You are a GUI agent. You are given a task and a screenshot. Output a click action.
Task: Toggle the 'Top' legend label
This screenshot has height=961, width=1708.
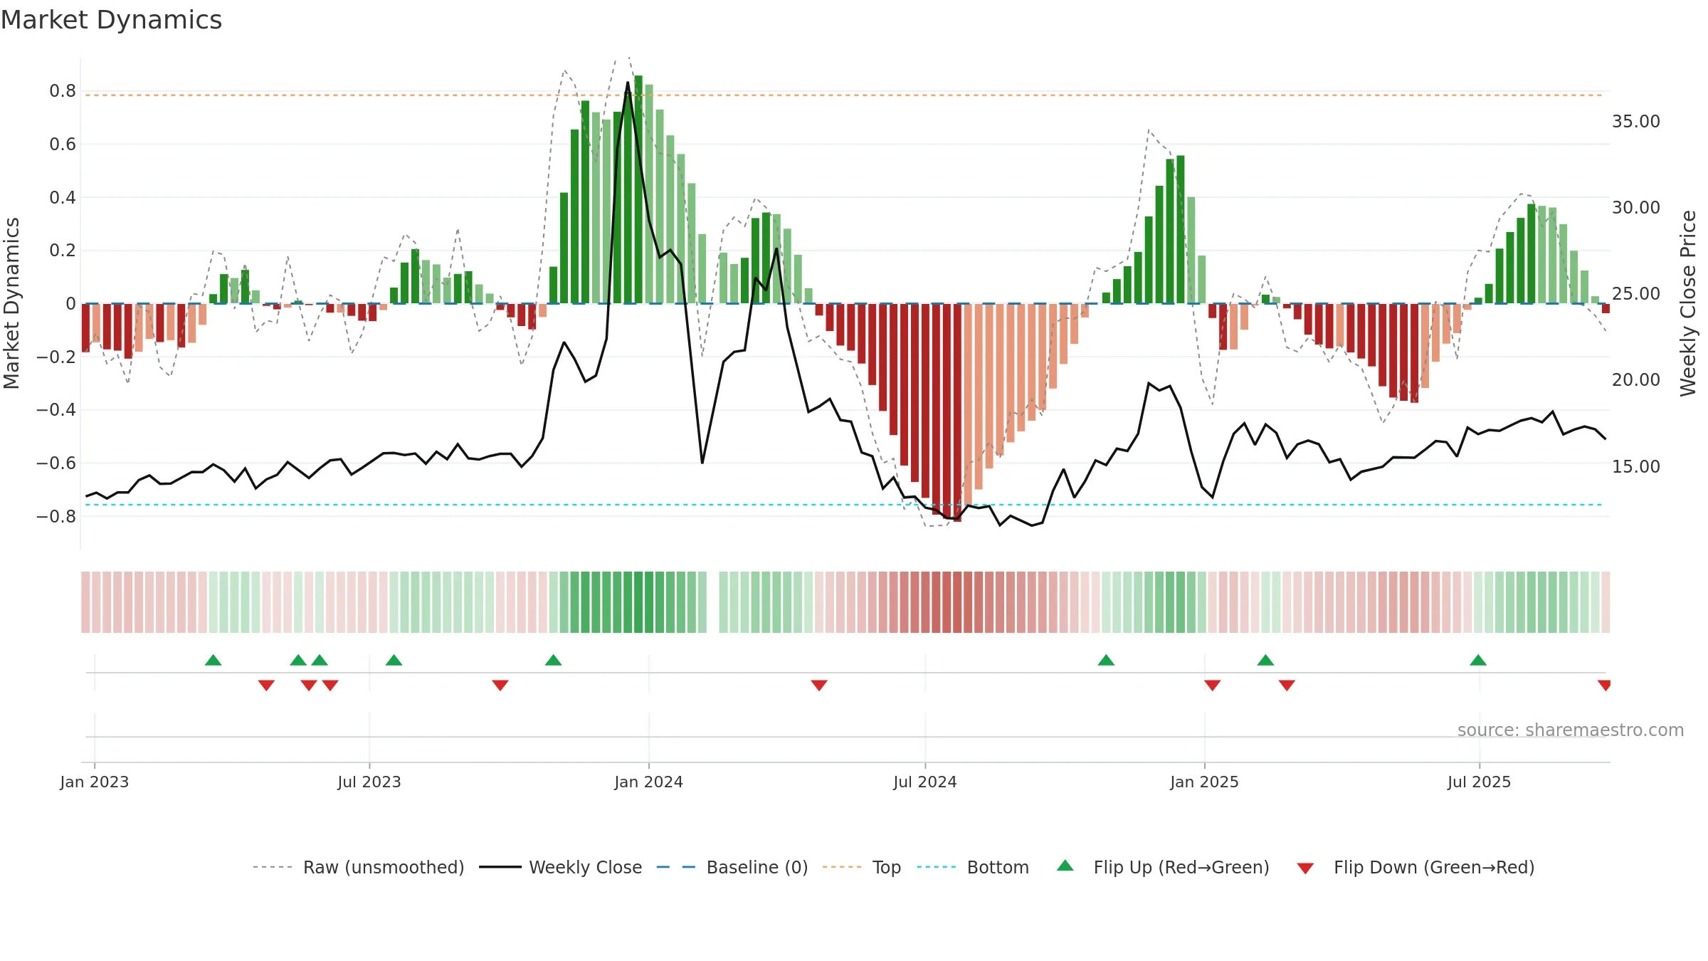tap(887, 867)
